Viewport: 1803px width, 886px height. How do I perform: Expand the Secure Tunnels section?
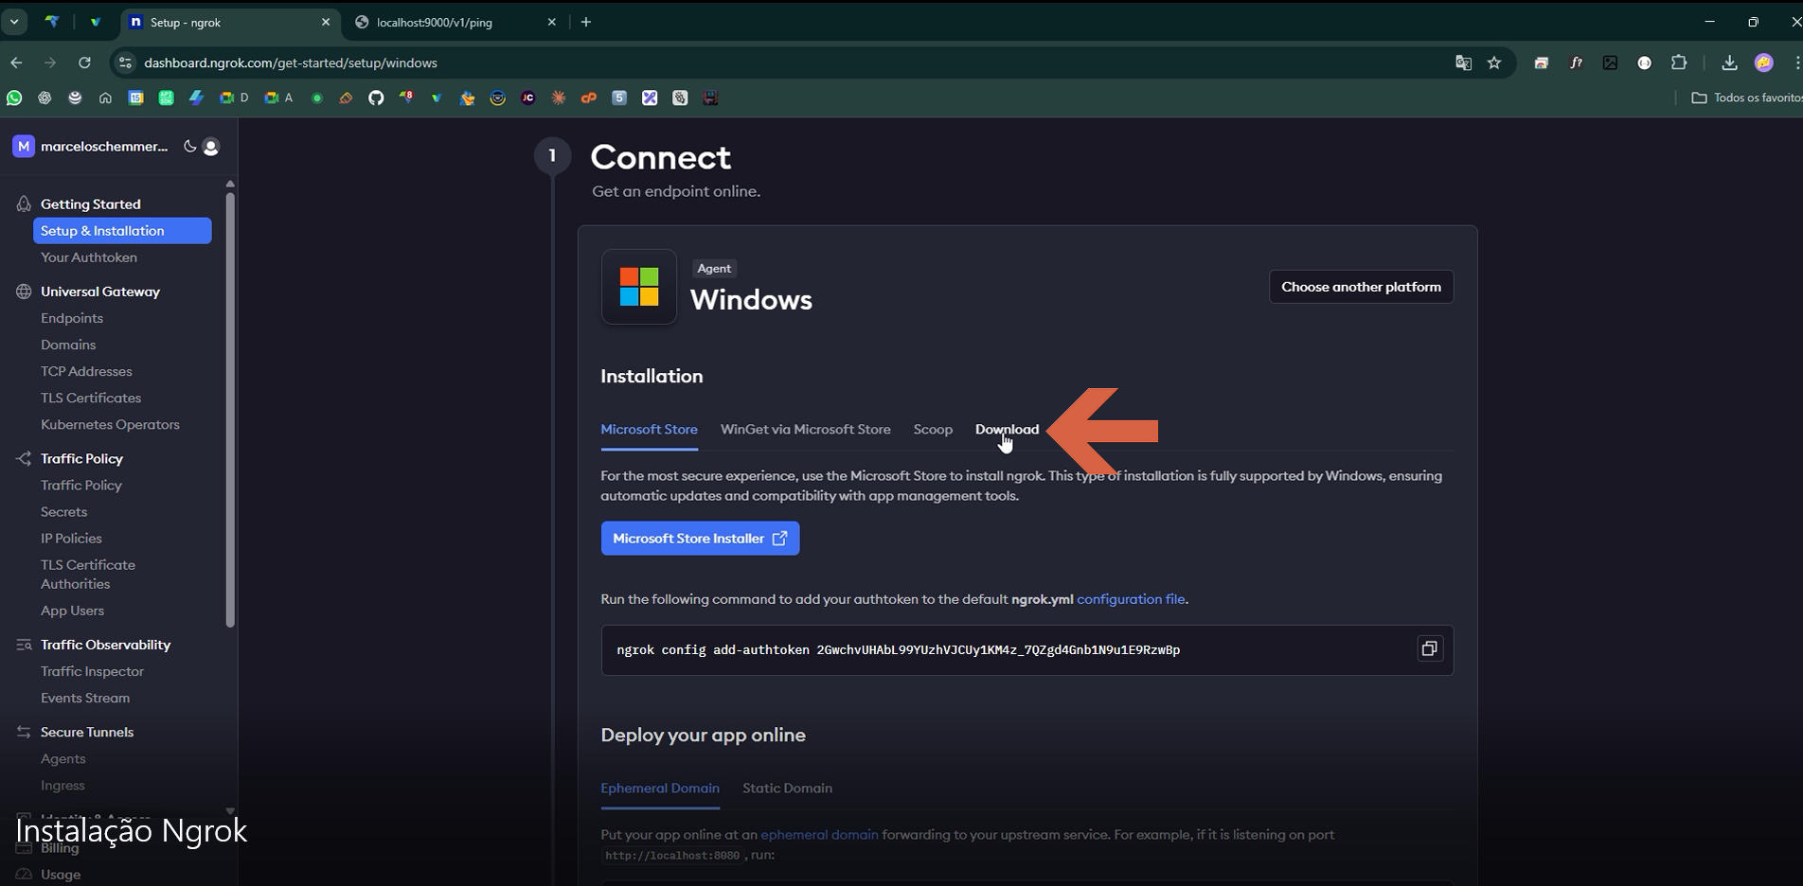coord(87,732)
